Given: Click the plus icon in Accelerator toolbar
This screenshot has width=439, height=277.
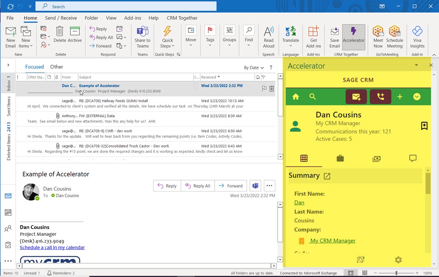Looking at the screenshot, I should (400, 97).
